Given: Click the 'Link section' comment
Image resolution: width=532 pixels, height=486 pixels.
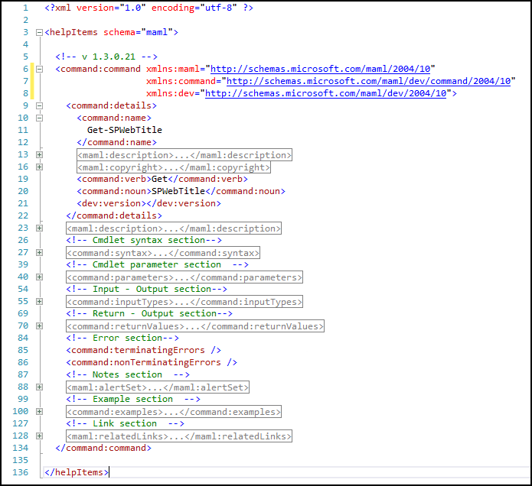Looking at the screenshot, I should [x=125, y=423].
